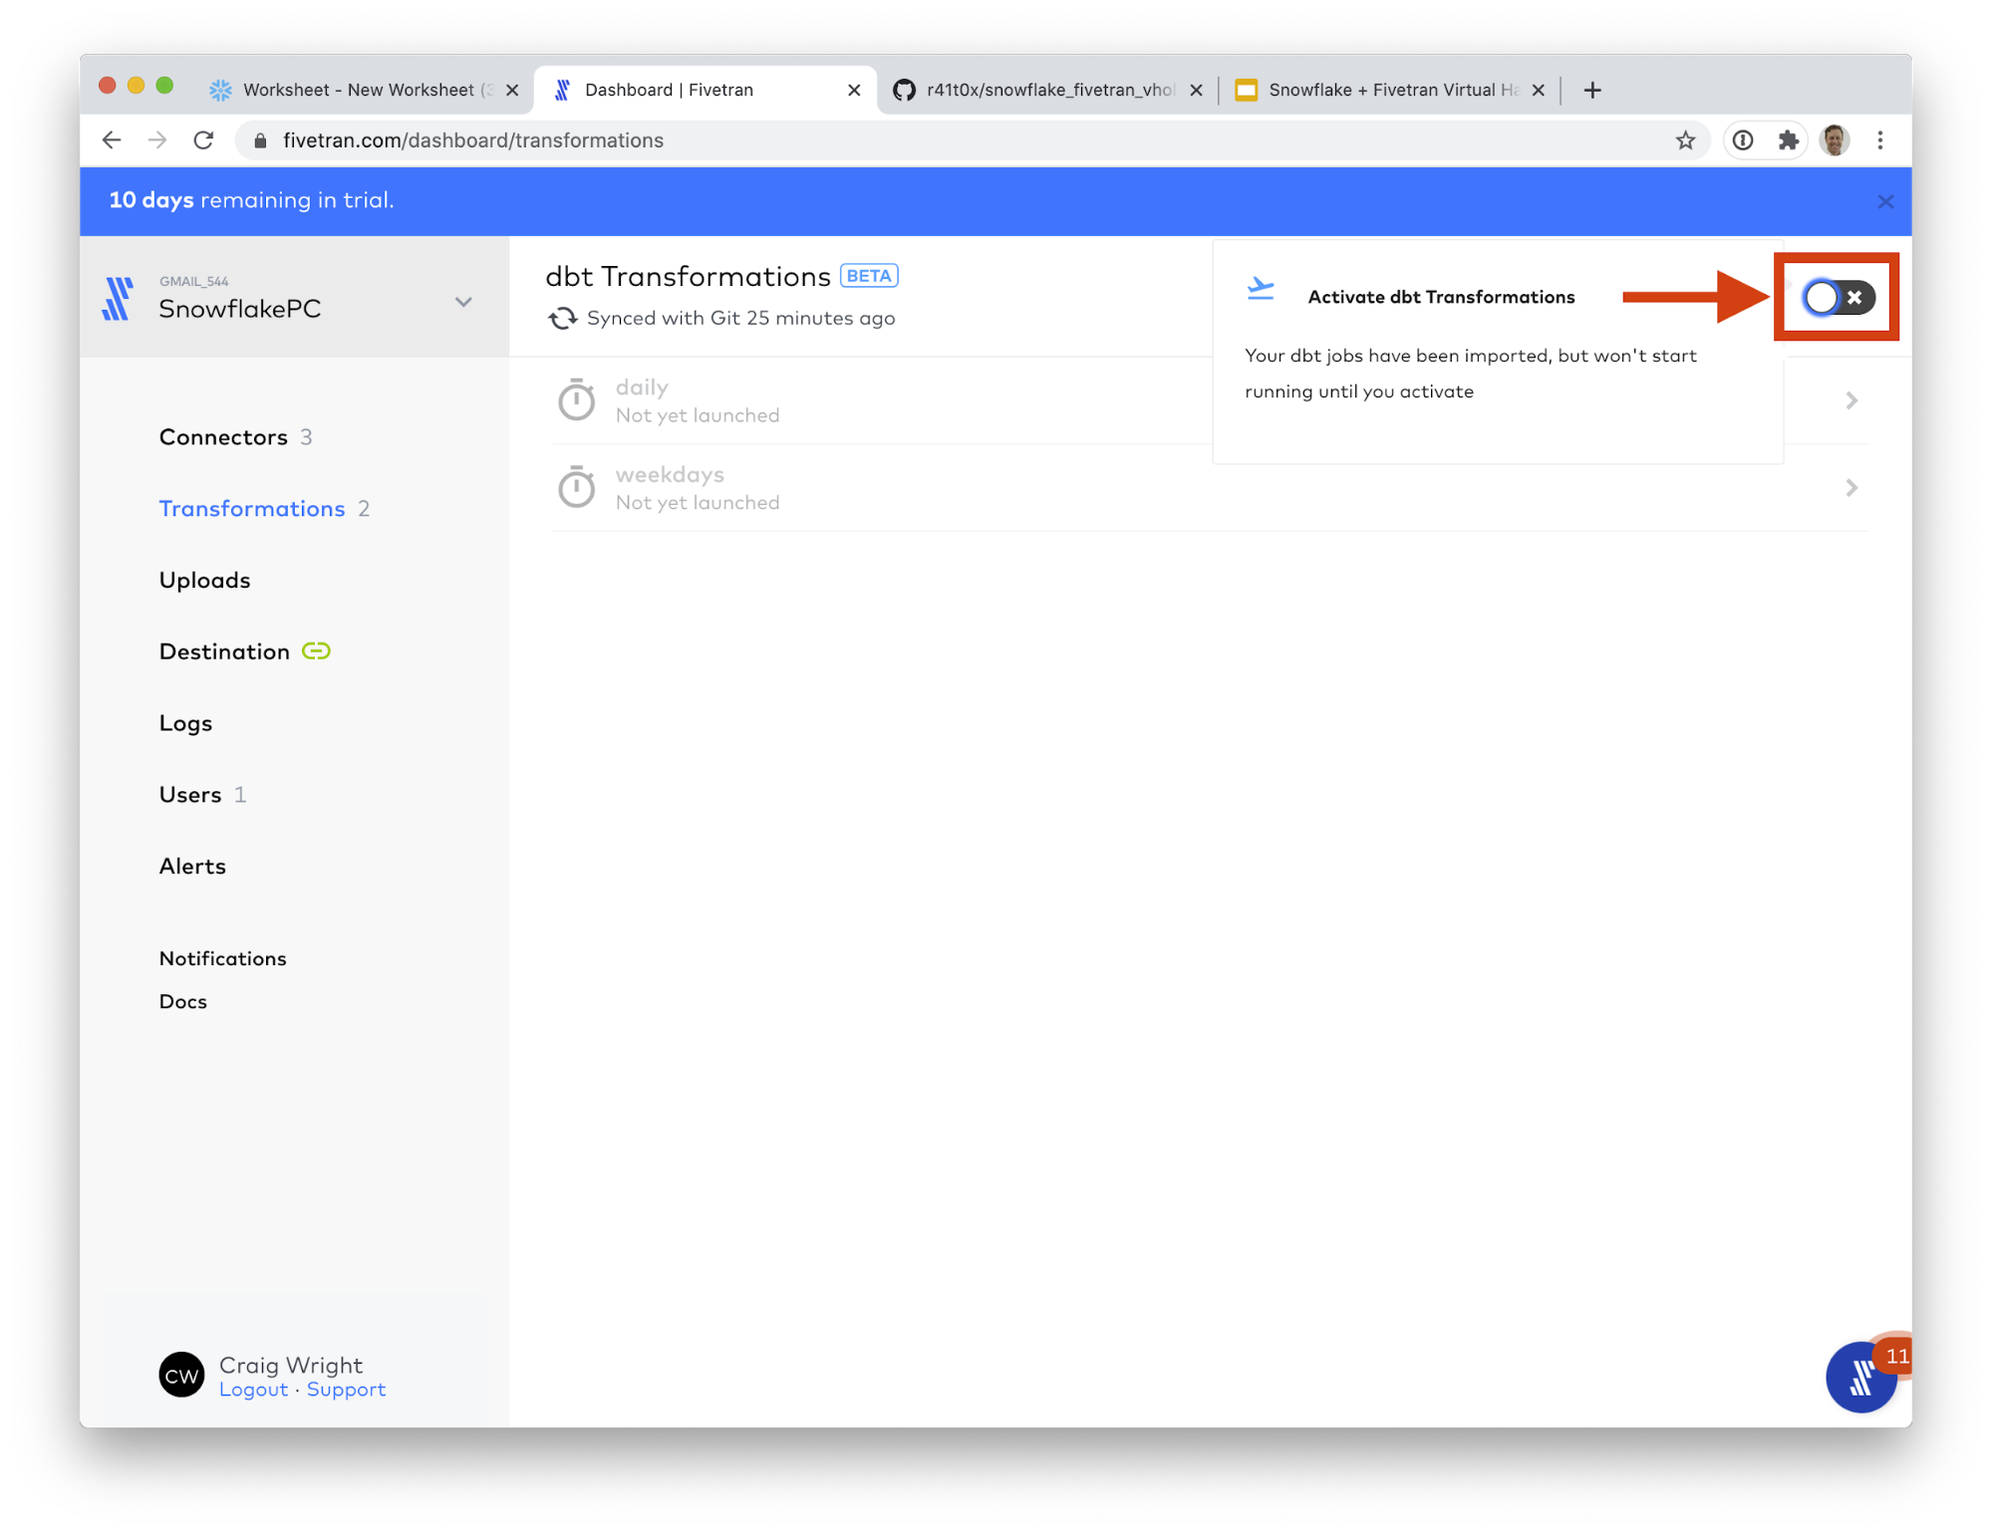Open Connectors in the sidebar
This screenshot has width=1992, height=1534.
tap(223, 437)
